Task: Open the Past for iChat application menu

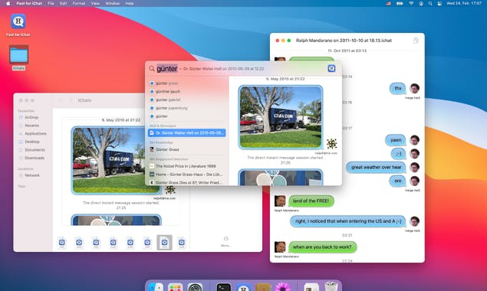Action: click(x=29, y=3)
